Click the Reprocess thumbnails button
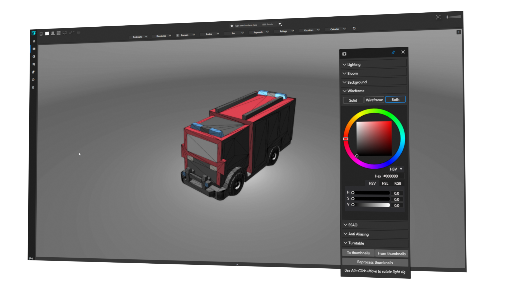 (375, 262)
